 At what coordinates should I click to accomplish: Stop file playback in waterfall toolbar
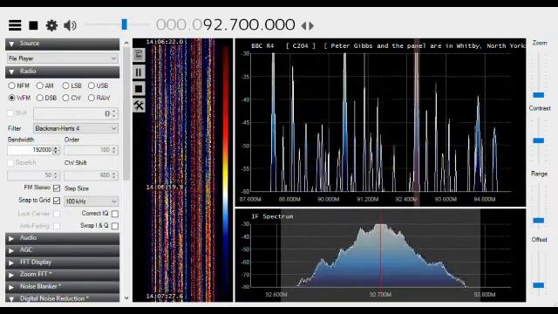click(x=139, y=89)
